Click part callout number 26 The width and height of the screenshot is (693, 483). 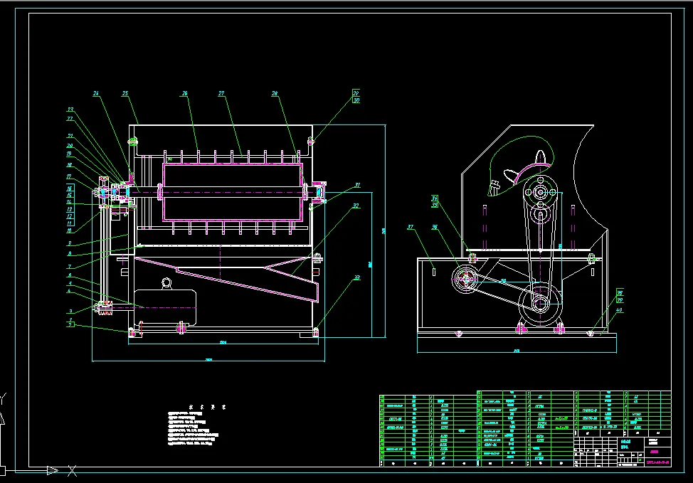[x=185, y=93]
